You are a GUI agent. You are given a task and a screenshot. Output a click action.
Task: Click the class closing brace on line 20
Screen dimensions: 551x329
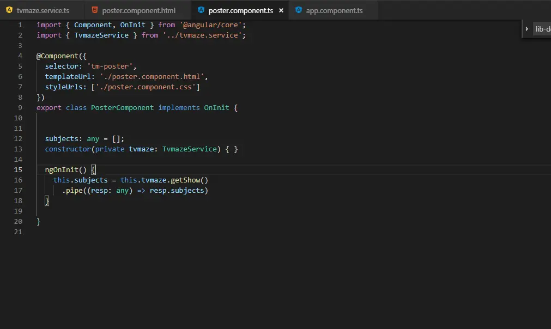point(39,221)
